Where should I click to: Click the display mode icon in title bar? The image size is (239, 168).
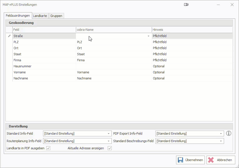(x=186, y=5)
